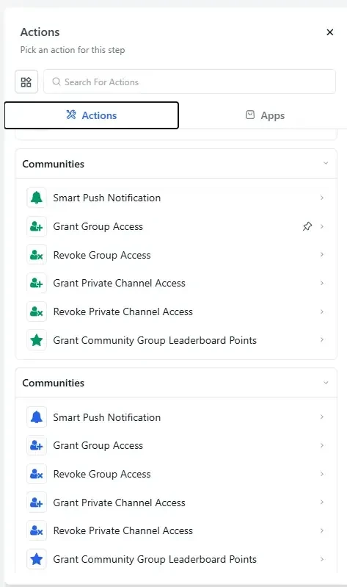Select "Grant Private Channel Access" text, blue section
Viewport: 347px width, 587px height.
pyautogui.click(x=120, y=503)
